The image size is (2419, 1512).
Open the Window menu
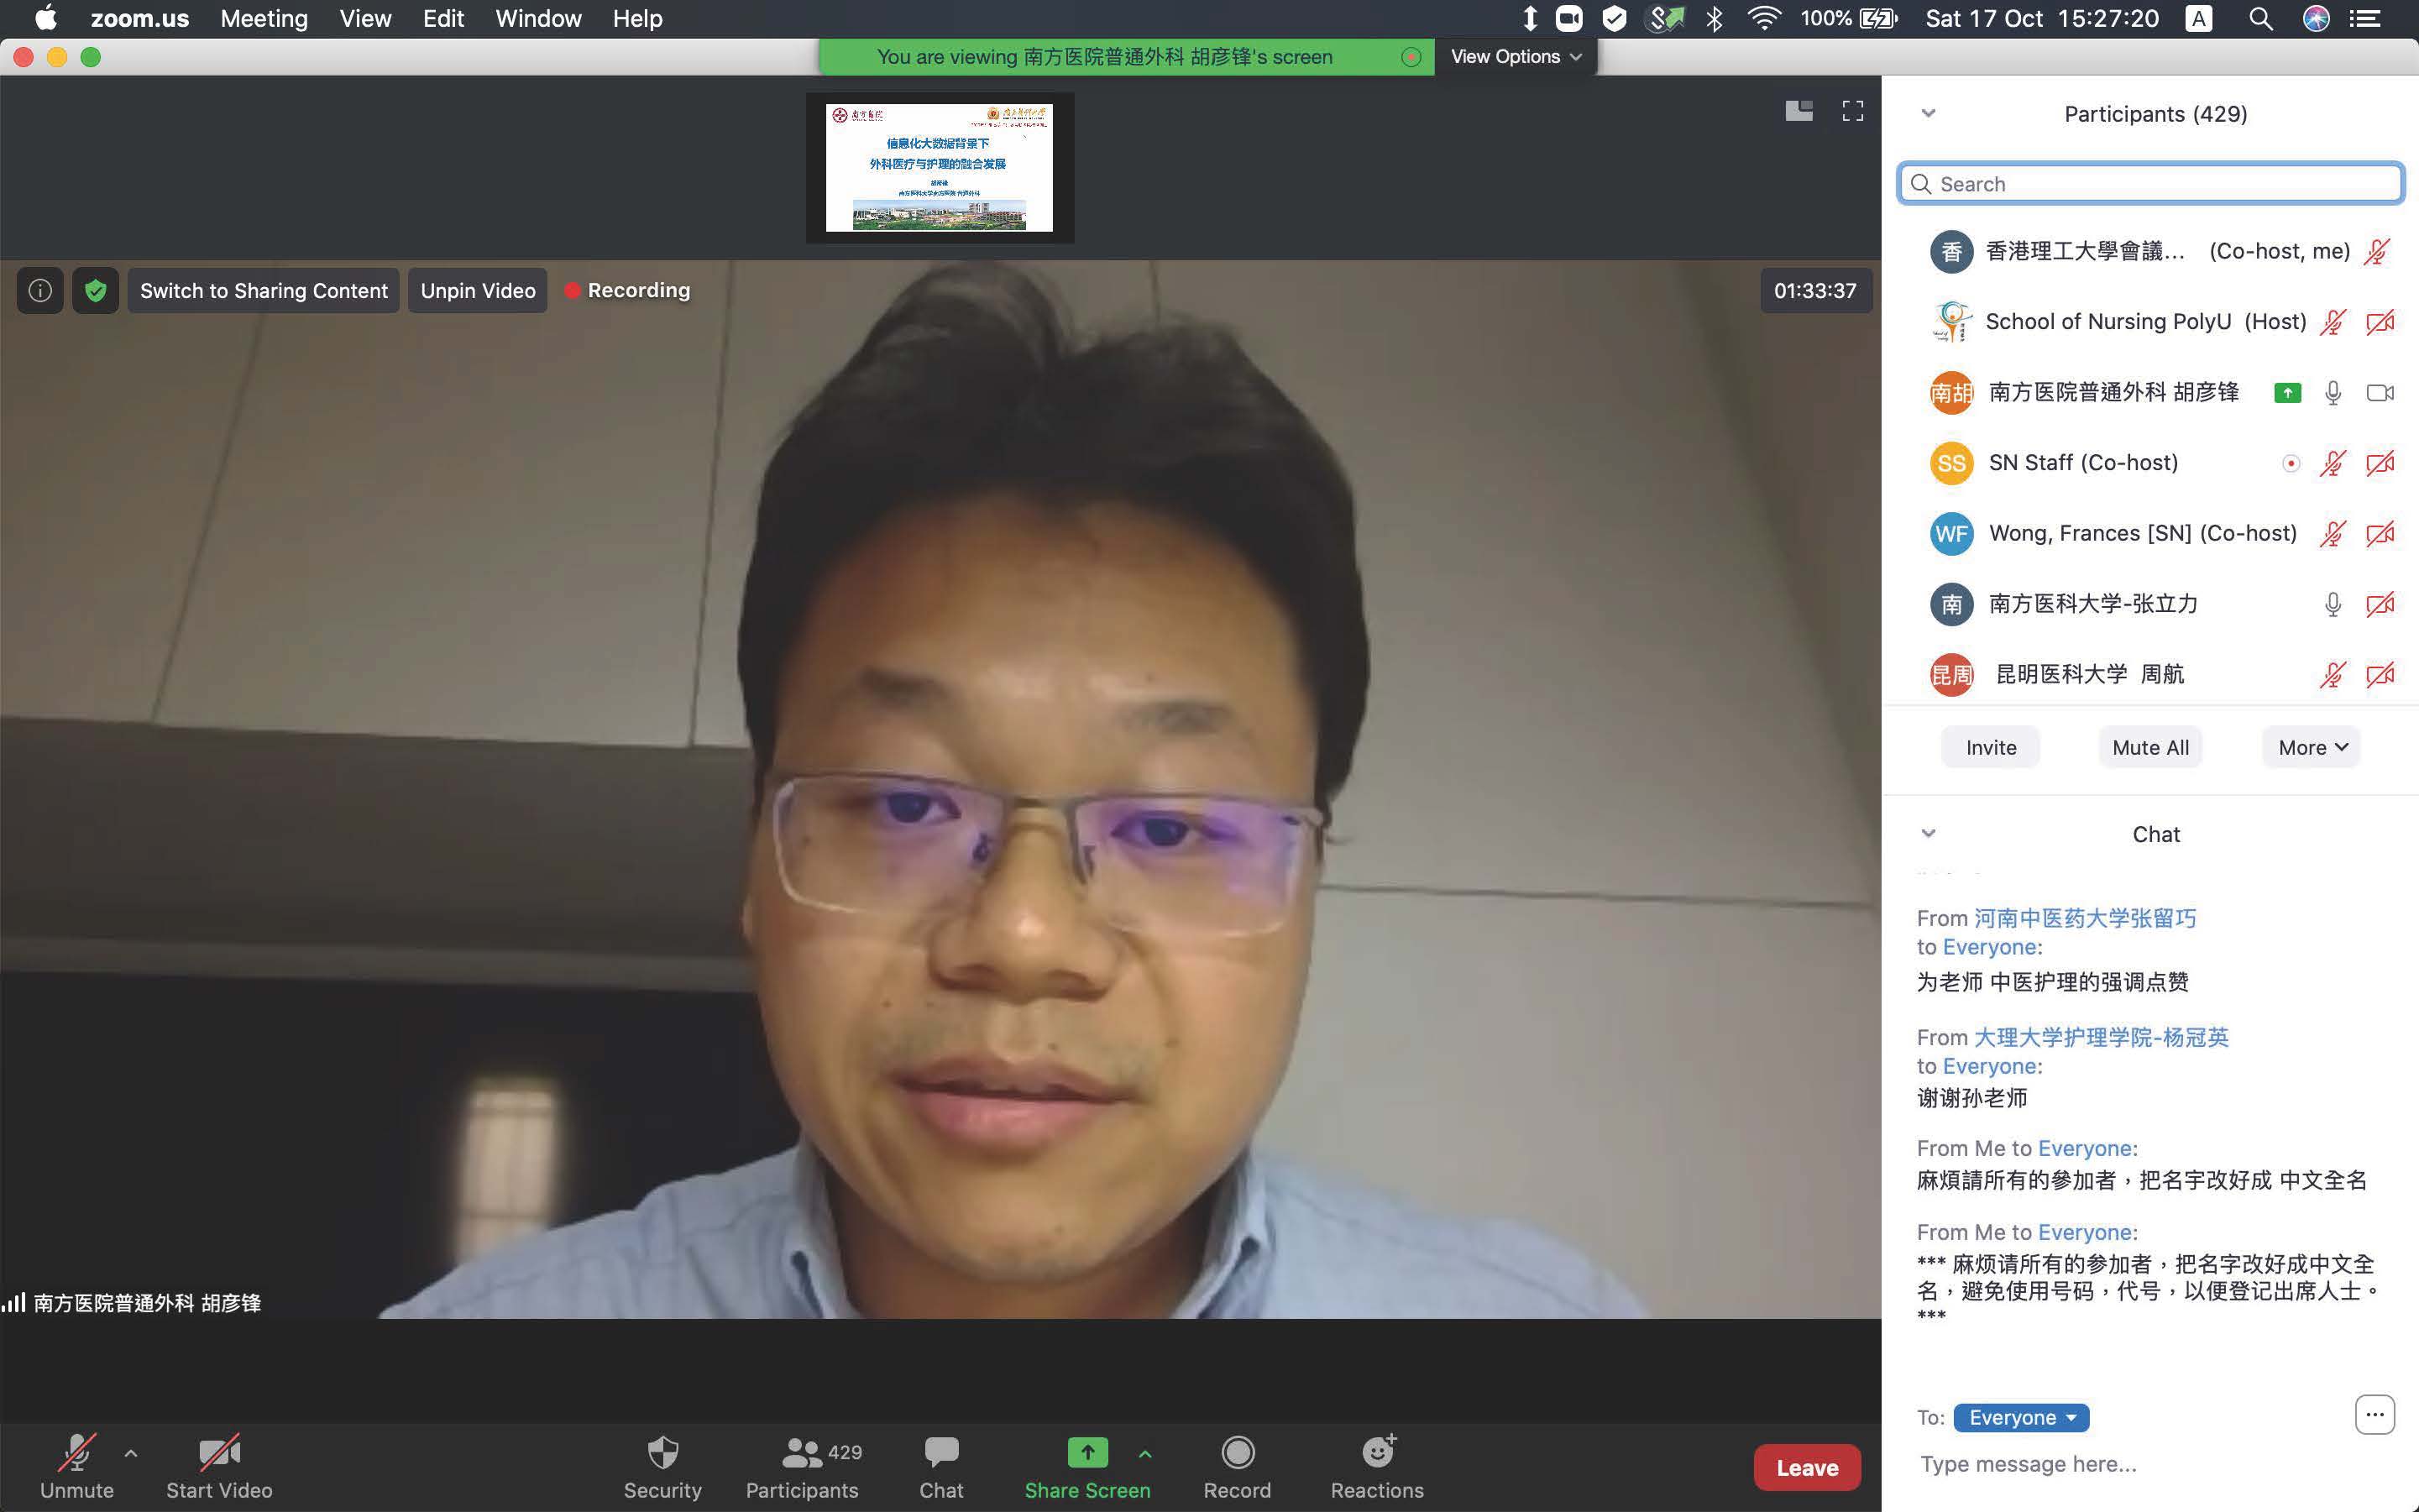click(538, 19)
